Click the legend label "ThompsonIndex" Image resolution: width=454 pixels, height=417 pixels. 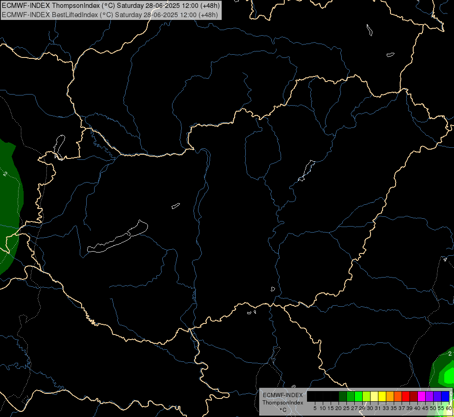pos(282,403)
